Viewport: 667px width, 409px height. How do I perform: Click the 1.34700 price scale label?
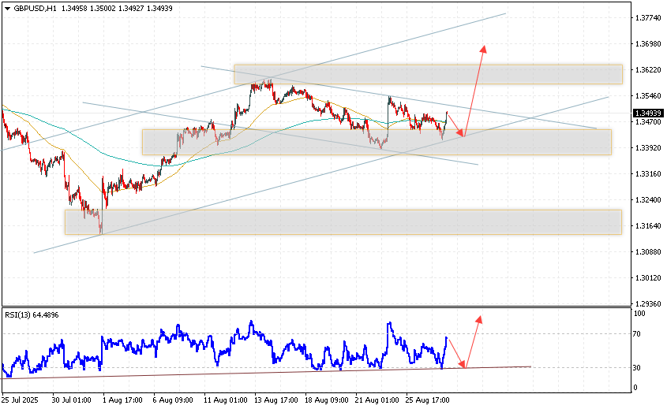648,122
